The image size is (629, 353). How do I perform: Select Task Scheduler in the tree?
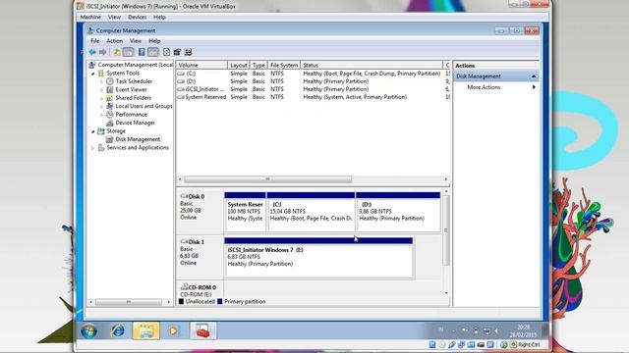pyautogui.click(x=134, y=81)
